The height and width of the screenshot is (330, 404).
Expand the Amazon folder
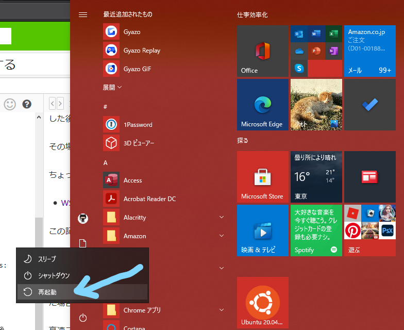tap(164, 236)
